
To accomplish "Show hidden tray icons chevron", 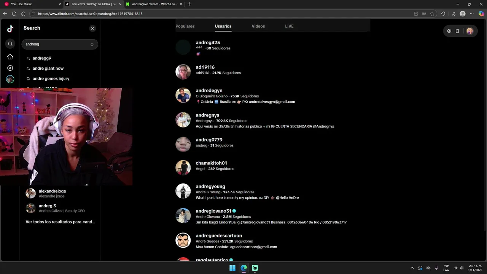I will coord(412,268).
